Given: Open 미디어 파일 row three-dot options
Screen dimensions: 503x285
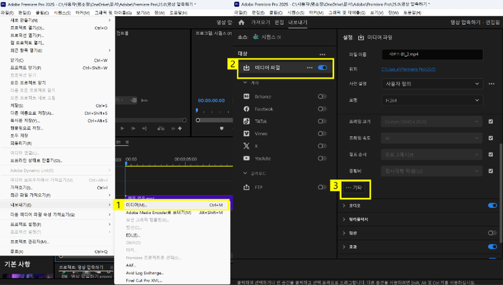Looking at the screenshot, I should [310, 68].
